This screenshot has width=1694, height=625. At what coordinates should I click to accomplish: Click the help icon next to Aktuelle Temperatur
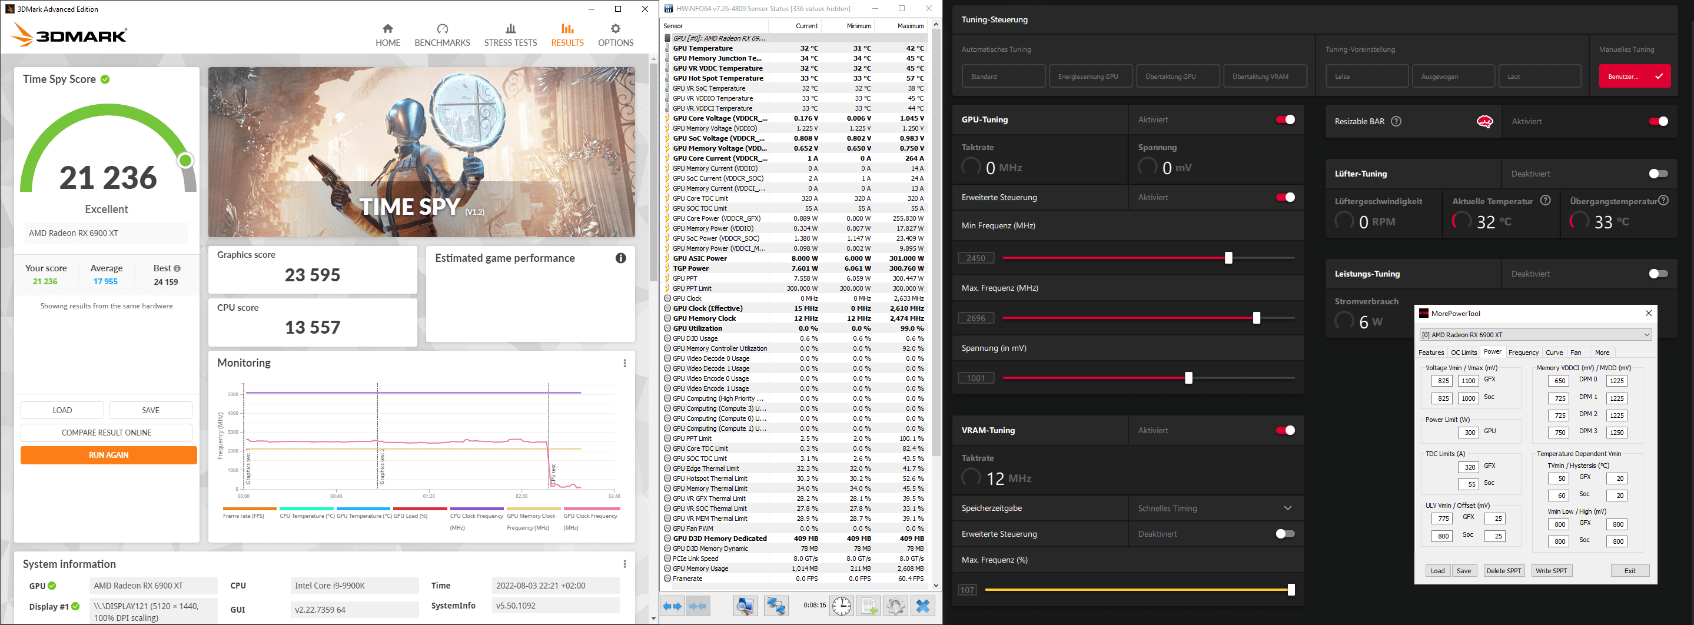pyautogui.click(x=1546, y=201)
